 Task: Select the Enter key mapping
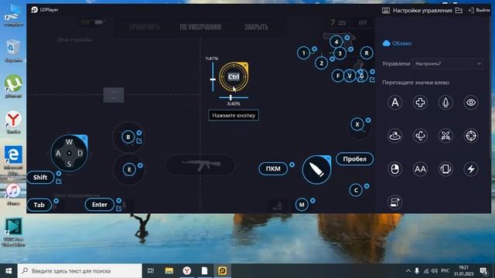pos(100,205)
